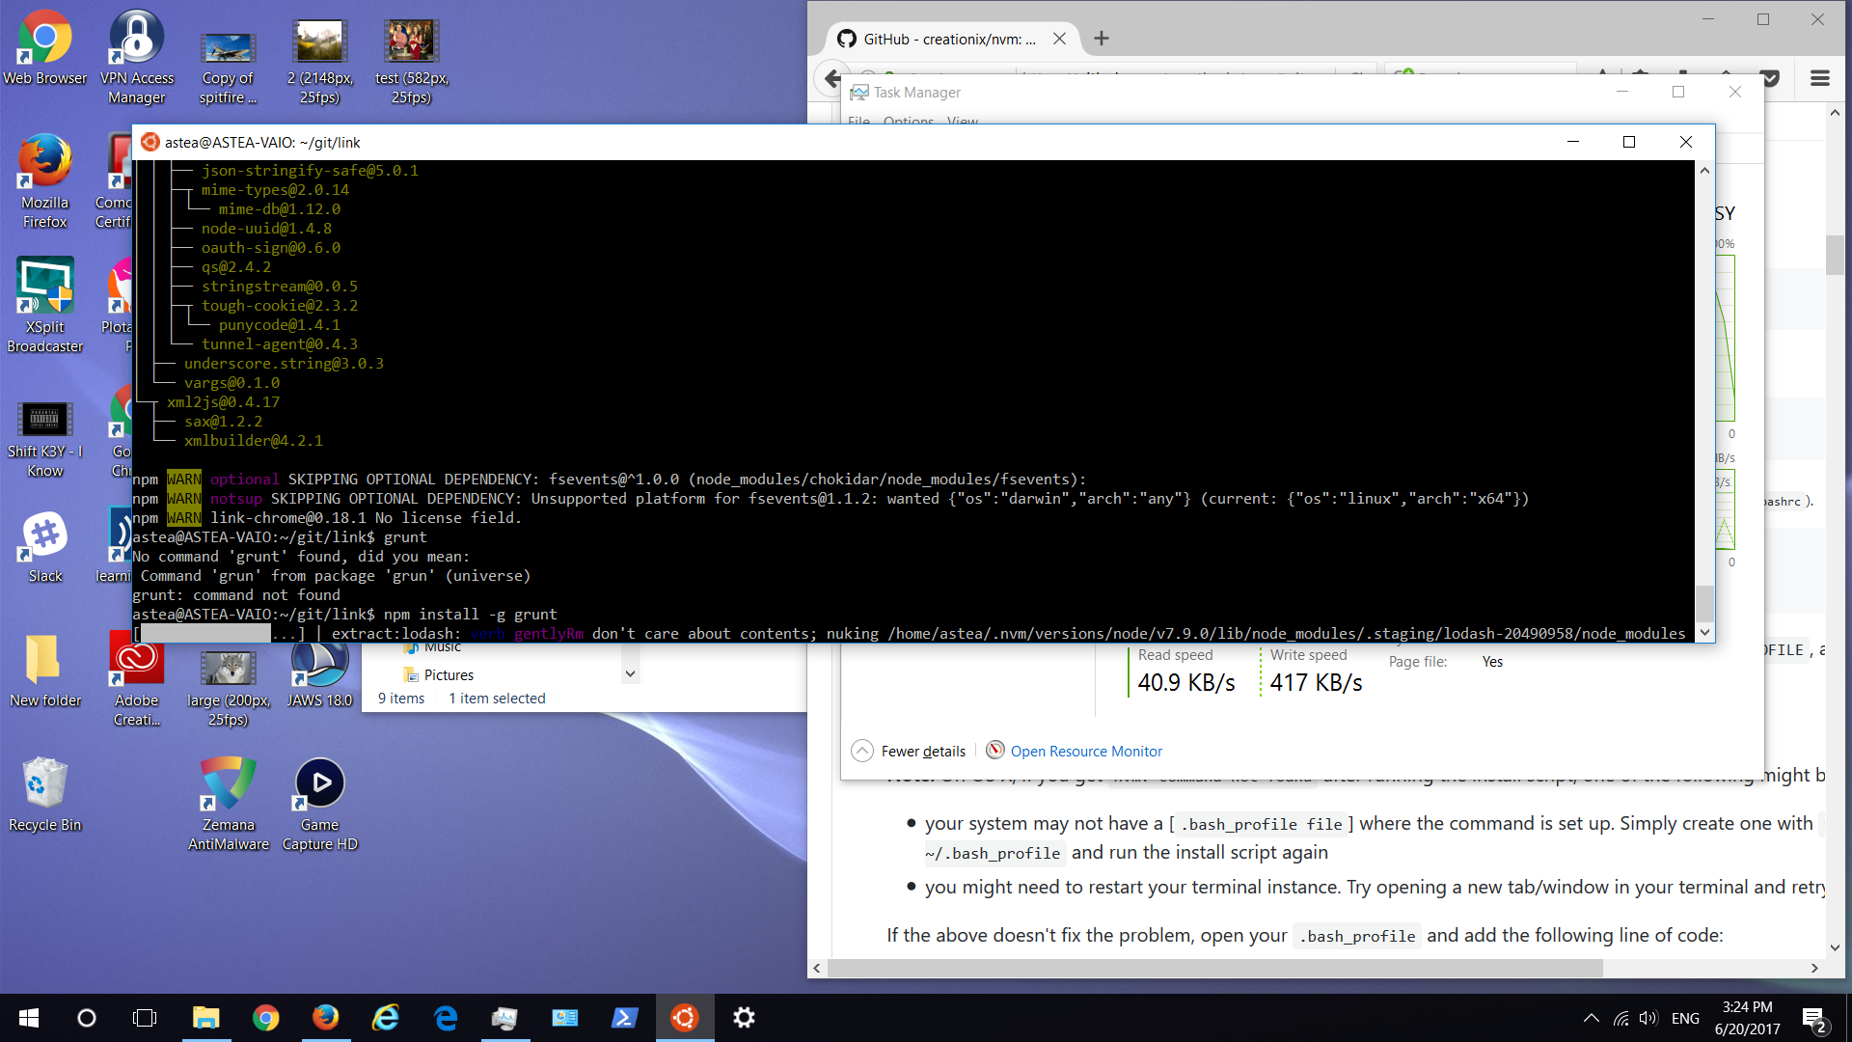Click terminal scrollbar up arrow

[1704, 170]
